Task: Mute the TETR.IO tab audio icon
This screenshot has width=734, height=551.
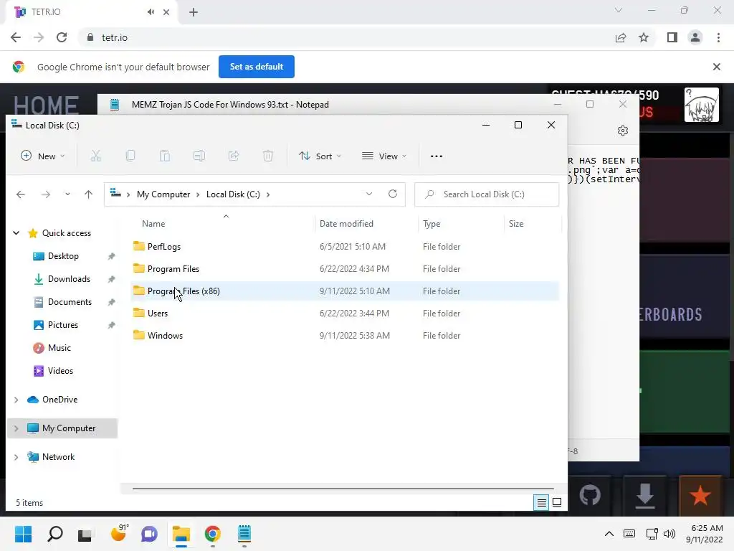Action: coord(151,12)
